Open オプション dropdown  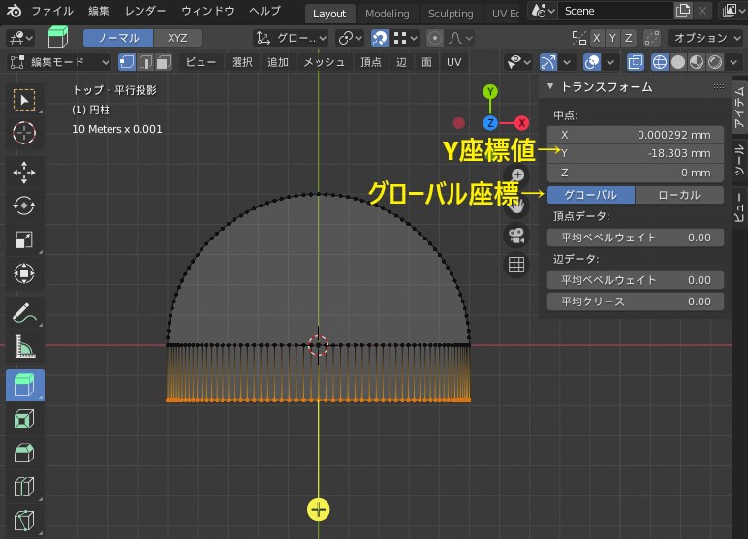click(705, 38)
